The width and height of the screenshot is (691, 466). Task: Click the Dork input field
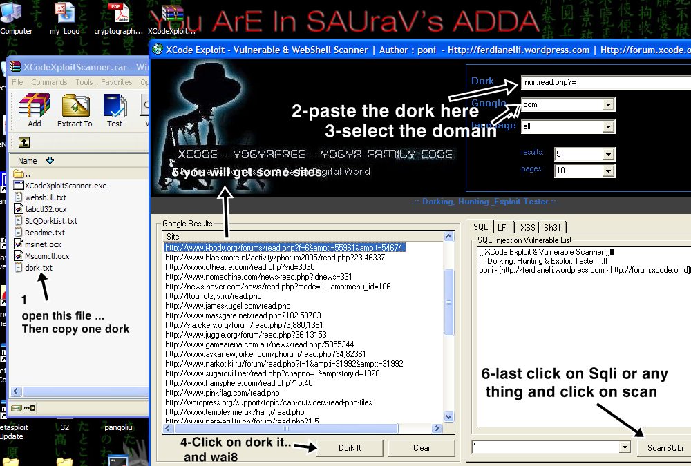(x=606, y=82)
